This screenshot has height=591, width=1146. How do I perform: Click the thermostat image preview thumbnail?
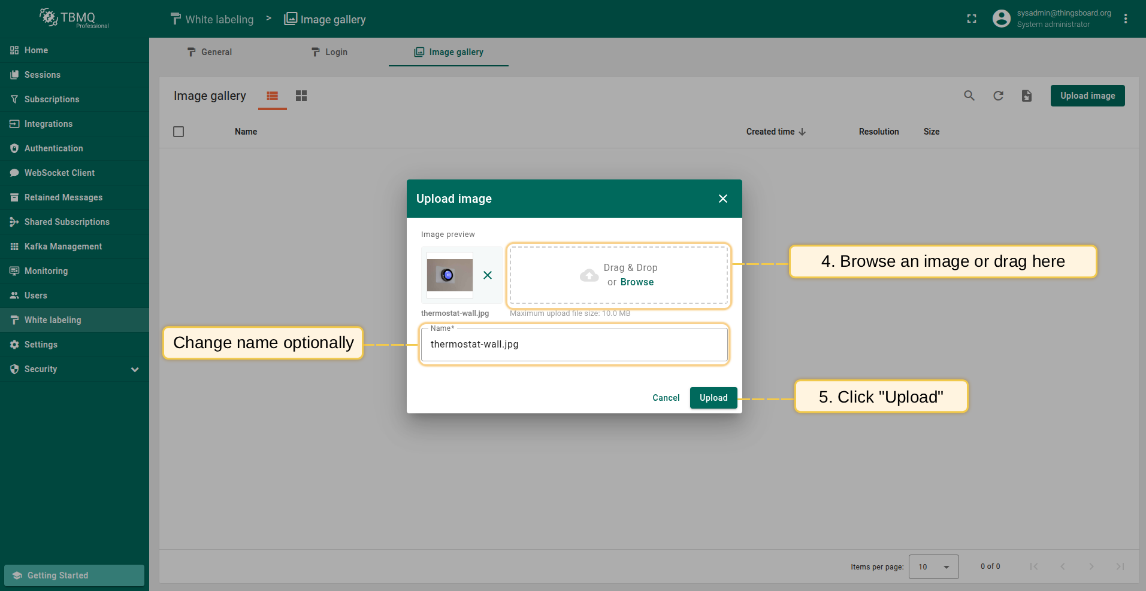tap(450, 275)
